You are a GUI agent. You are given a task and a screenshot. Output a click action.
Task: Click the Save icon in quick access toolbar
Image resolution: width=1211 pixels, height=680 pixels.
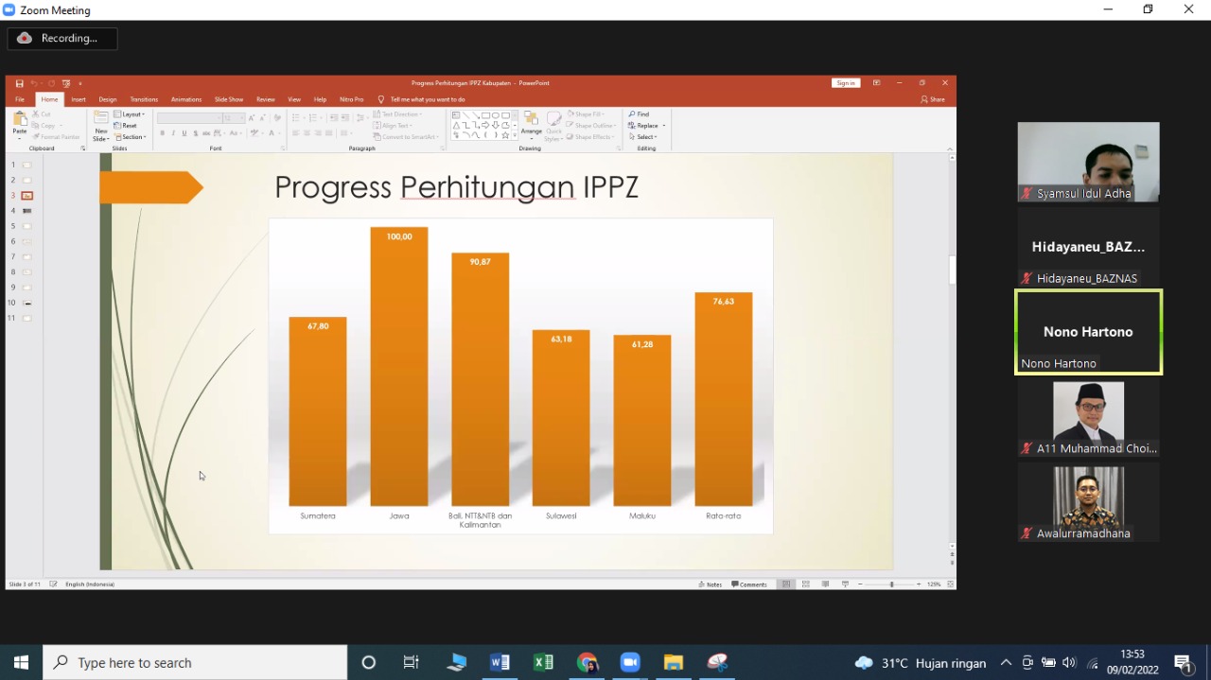tap(19, 83)
